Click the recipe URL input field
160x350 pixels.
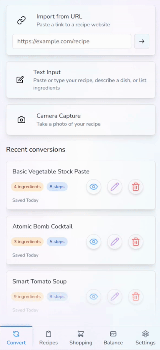(x=72, y=41)
